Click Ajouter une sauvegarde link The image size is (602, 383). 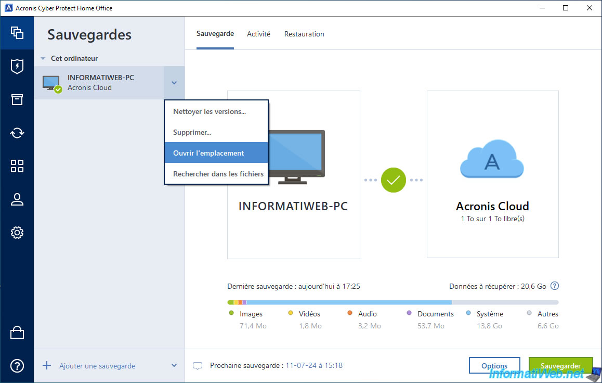[x=97, y=366]
